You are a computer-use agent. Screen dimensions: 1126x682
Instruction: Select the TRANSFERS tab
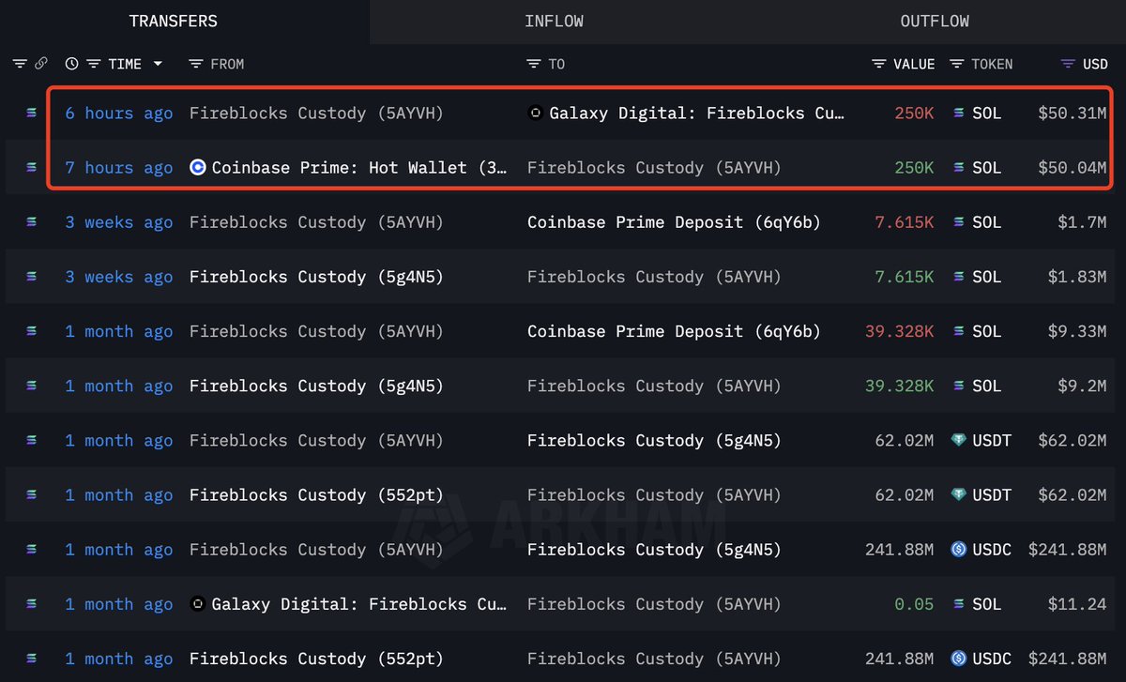click(173, 21)
